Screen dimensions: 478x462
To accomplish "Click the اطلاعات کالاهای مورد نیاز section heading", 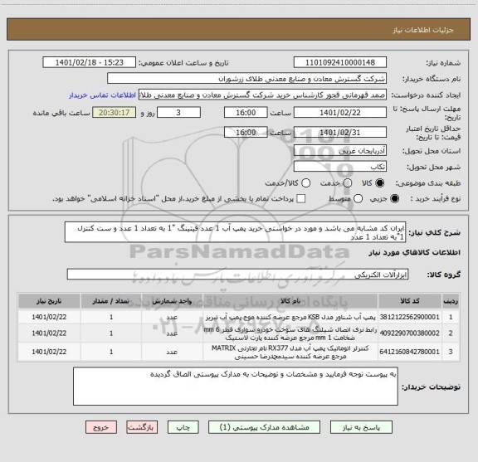I will 415,252.
